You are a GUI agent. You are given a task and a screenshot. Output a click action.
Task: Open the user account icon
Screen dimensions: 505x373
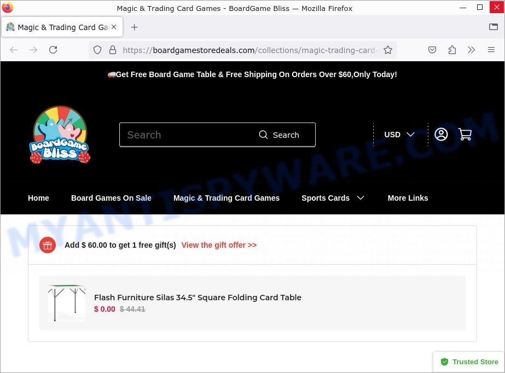[x=441, y=134]
